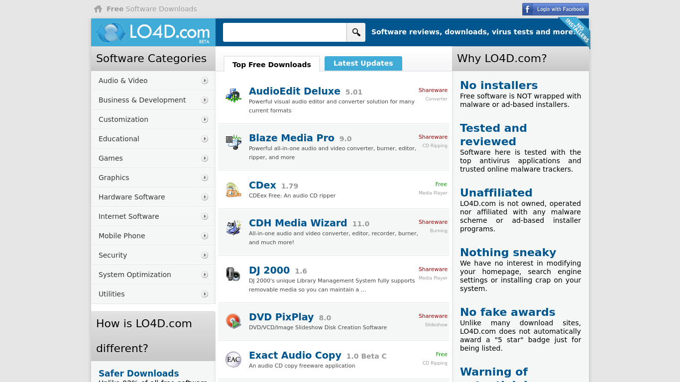The height and width of the screenshot is (382, 680).
Task: Click the Nothing sneaky heading
Action: [508, 252]
